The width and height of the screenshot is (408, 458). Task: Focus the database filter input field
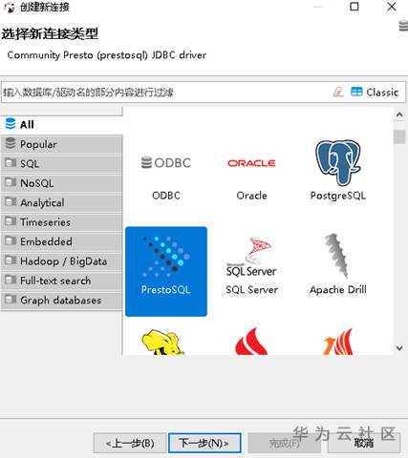coord(165,93)
